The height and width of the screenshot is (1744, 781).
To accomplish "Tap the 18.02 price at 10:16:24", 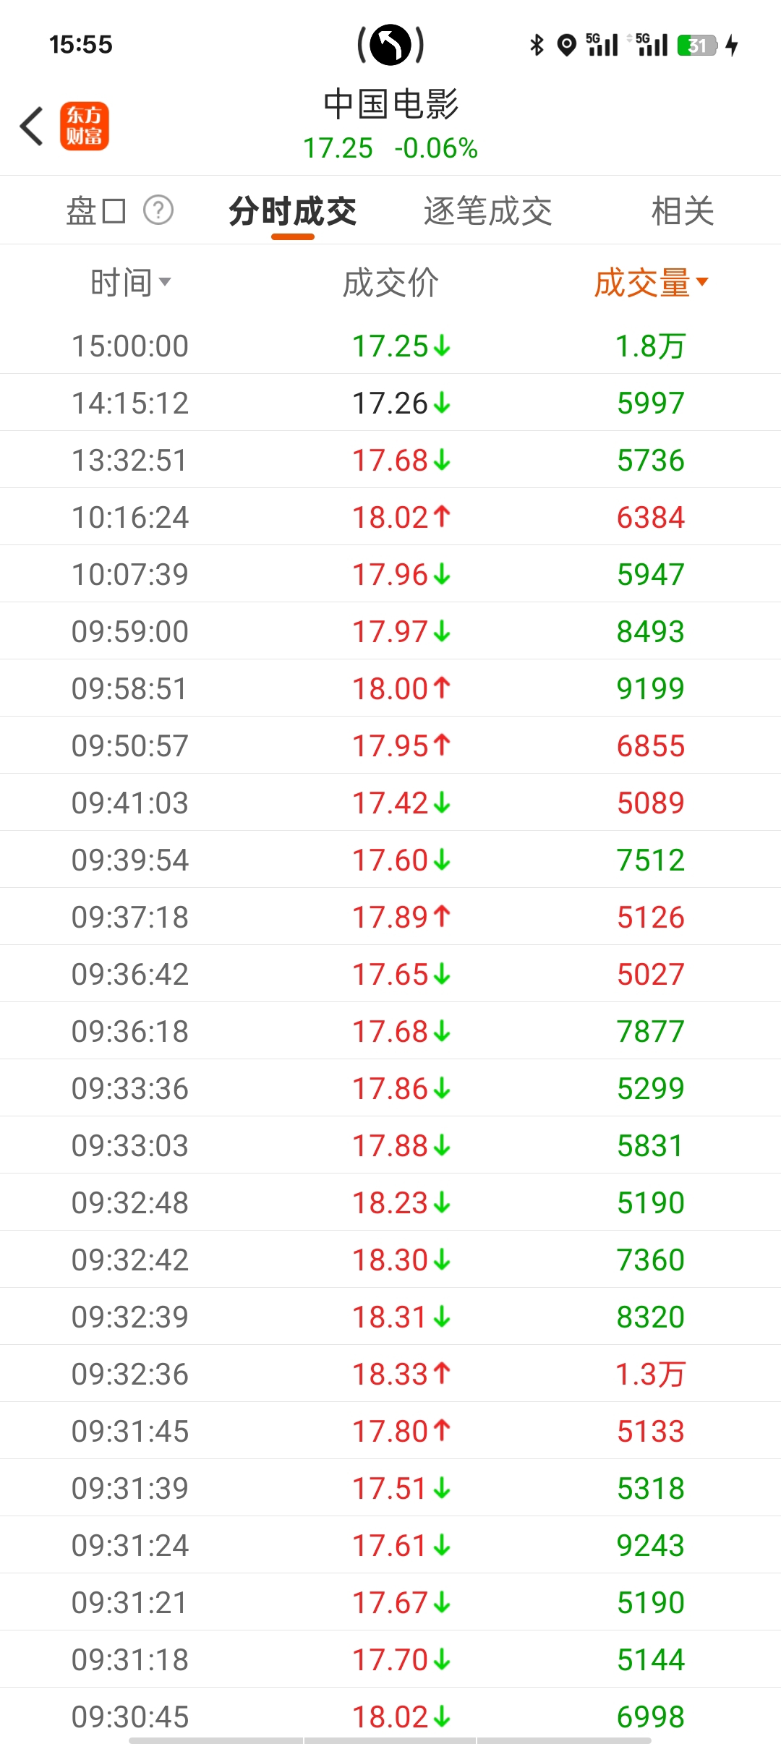I will [x=391, y=518].
